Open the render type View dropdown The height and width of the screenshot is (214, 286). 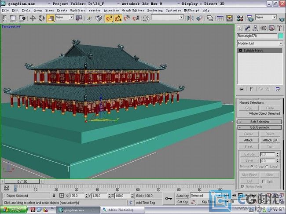point(266,17)
